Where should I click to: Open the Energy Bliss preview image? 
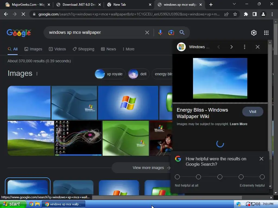(x=220, y=78)
